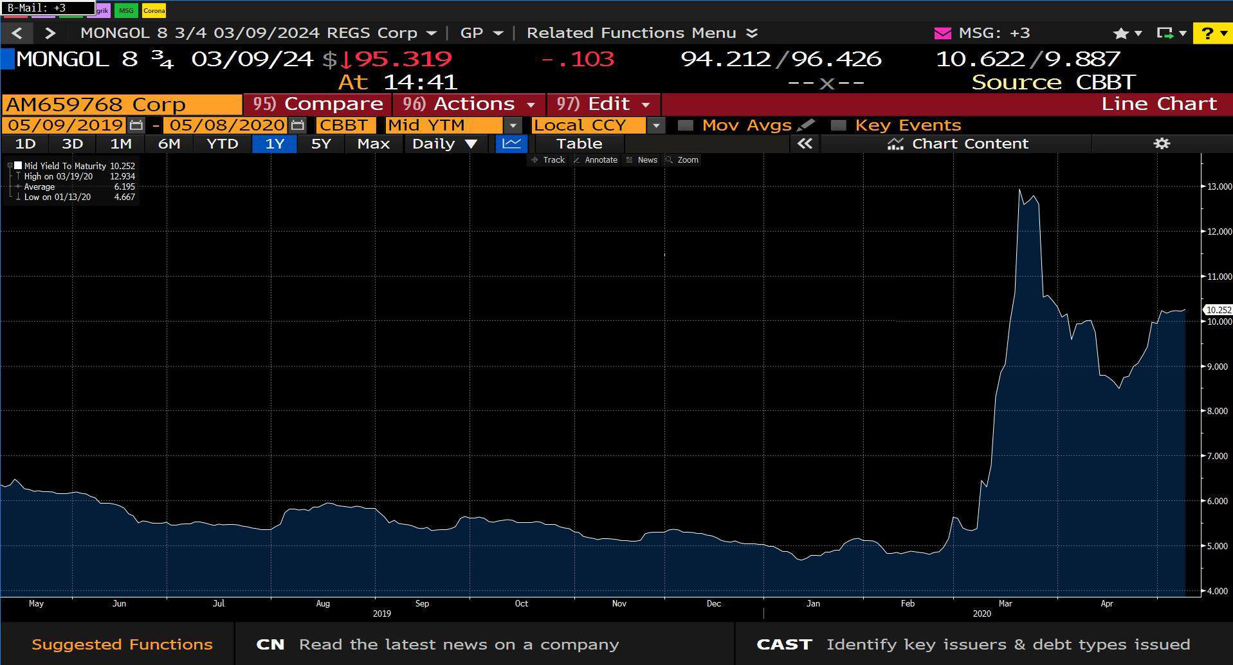This screenshot has width=1233, height=665.
Task: Enable the Mov Avgs checkbox
Action: (x=686, y=125)
